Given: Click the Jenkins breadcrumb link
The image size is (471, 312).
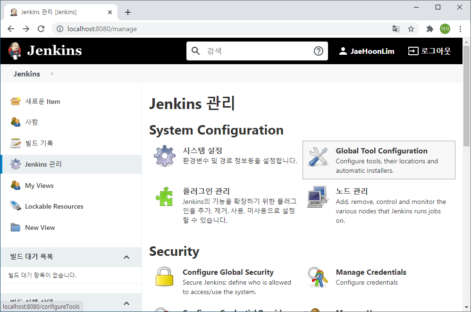Looking at the screenshot, I should coord(27,74).
